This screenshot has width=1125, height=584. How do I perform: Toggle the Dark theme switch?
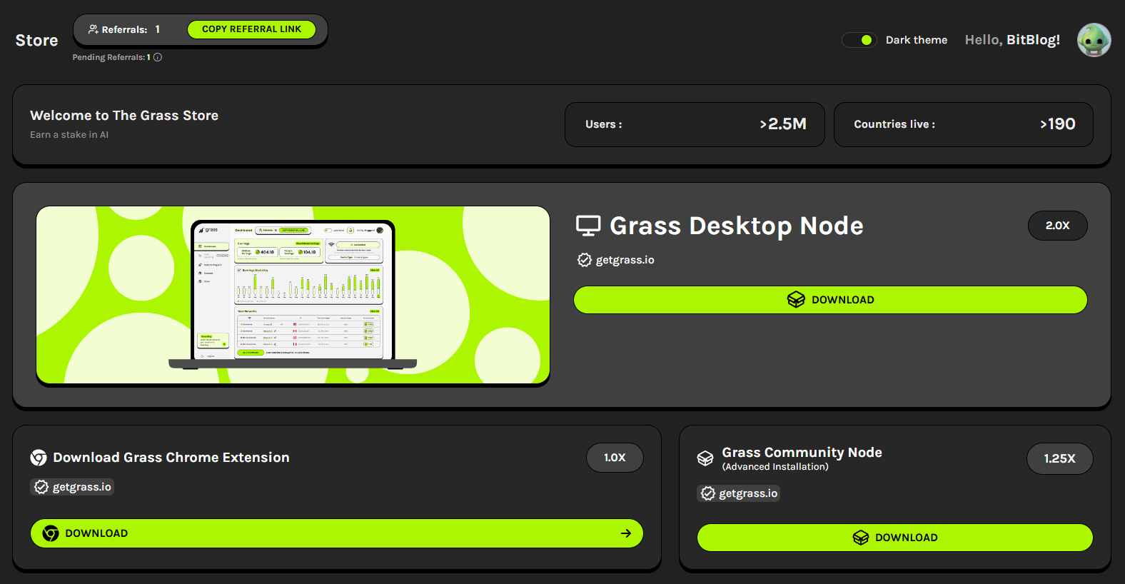[859, 40]
